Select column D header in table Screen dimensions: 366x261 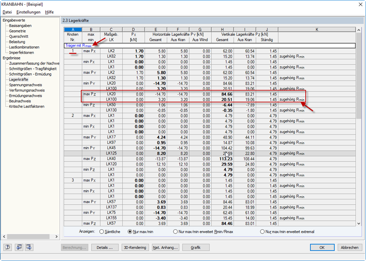coord(133,29)
